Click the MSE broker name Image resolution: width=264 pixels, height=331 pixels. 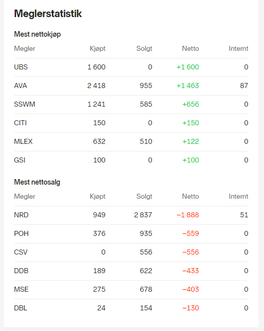tap(21, 289)
